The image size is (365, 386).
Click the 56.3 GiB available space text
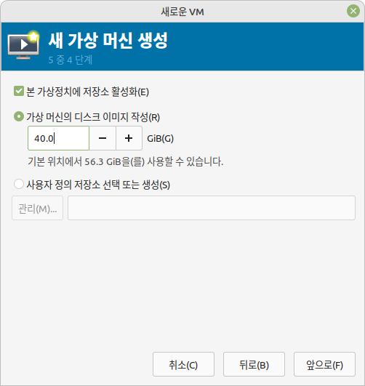coord(125,161)
